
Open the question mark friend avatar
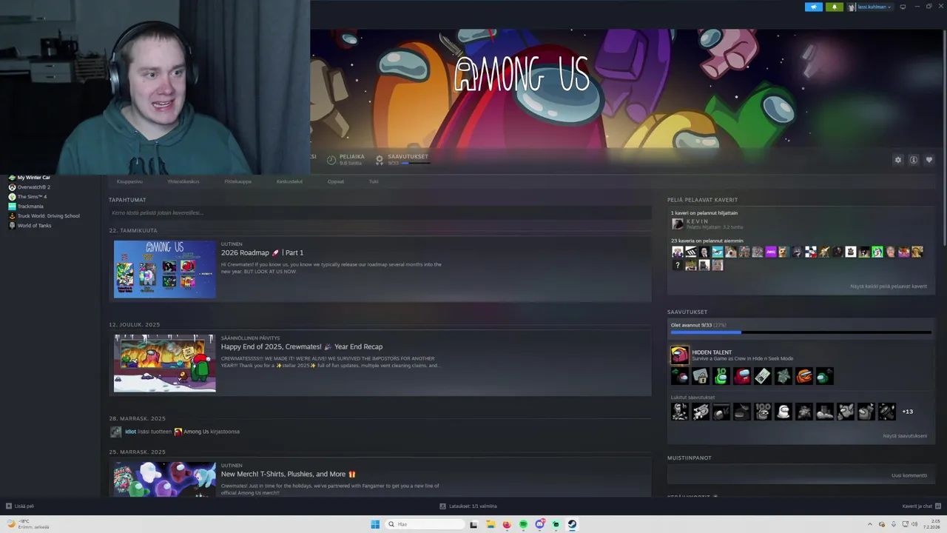pyautogui.click(x=677, y=265)
